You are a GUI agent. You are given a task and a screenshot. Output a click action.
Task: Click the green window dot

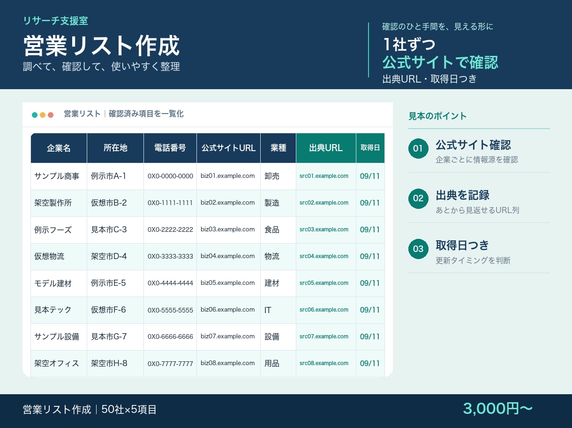pos(35,115)
